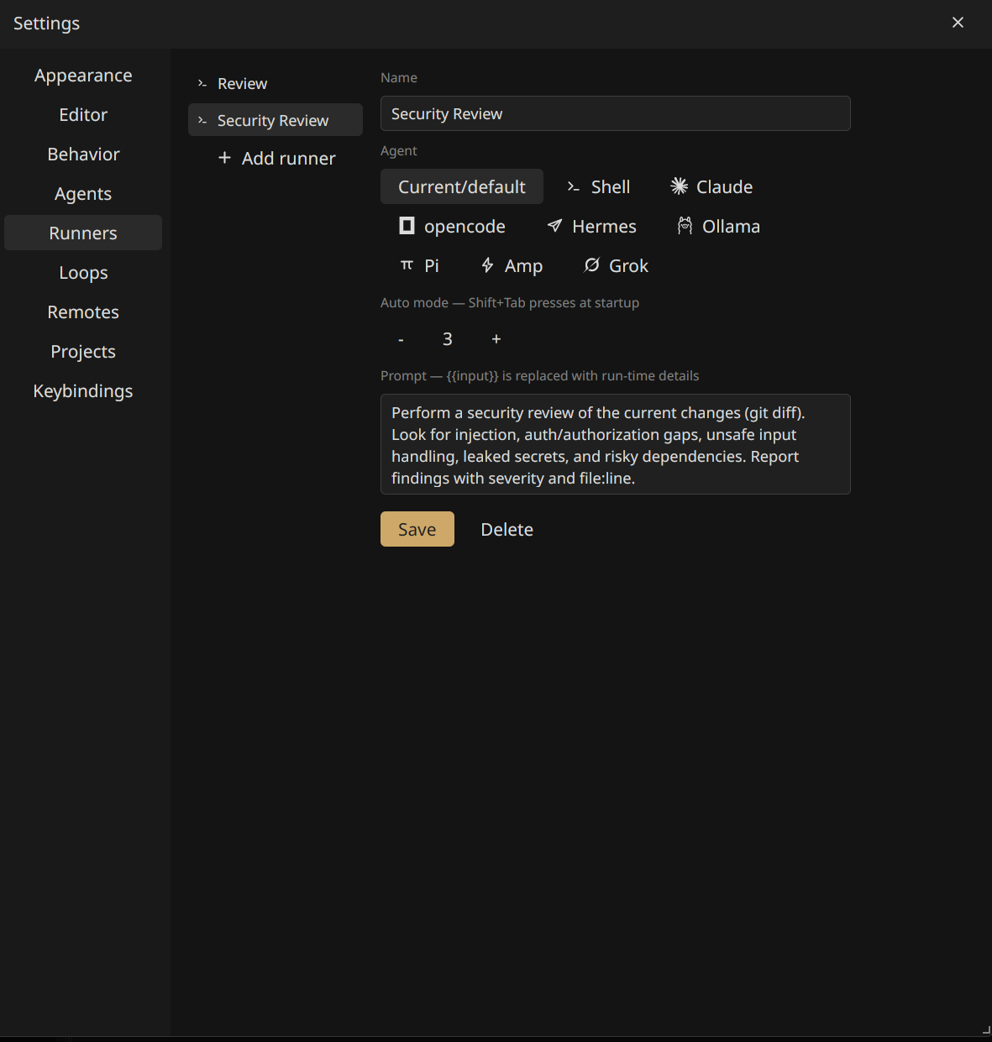Delete the Security Review runner
992x1042 pixels.
pyautogui.click(x=507, y=529)
